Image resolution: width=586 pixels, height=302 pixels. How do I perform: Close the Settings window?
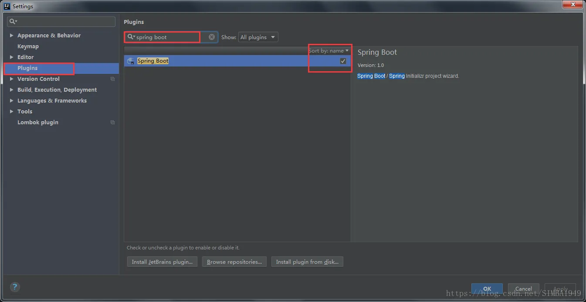pos(572,5)
